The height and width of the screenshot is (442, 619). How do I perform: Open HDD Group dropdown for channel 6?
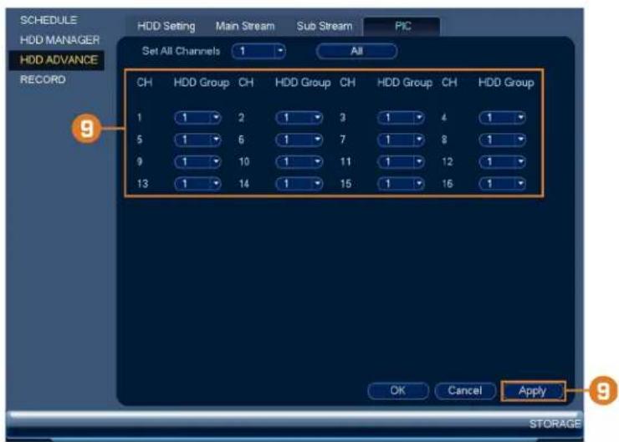[299, 140]
